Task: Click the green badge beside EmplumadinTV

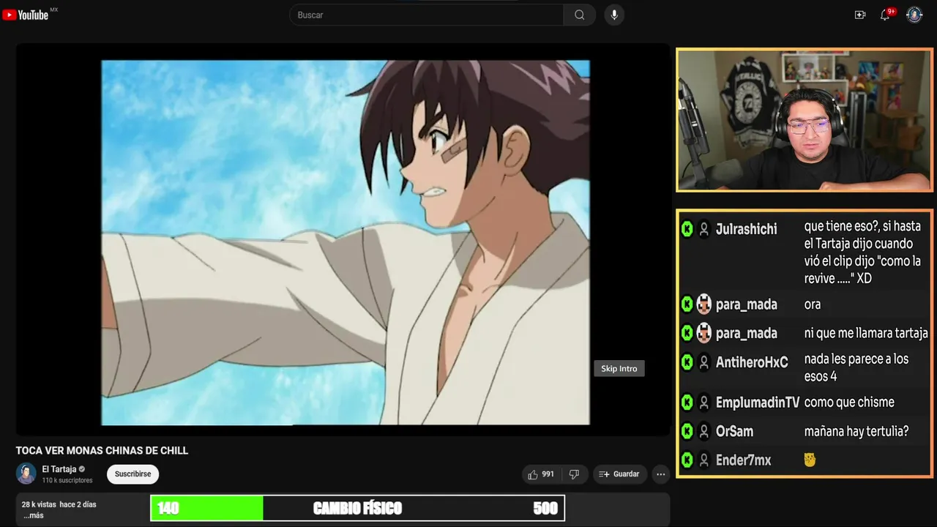Action: coord(687,402)
